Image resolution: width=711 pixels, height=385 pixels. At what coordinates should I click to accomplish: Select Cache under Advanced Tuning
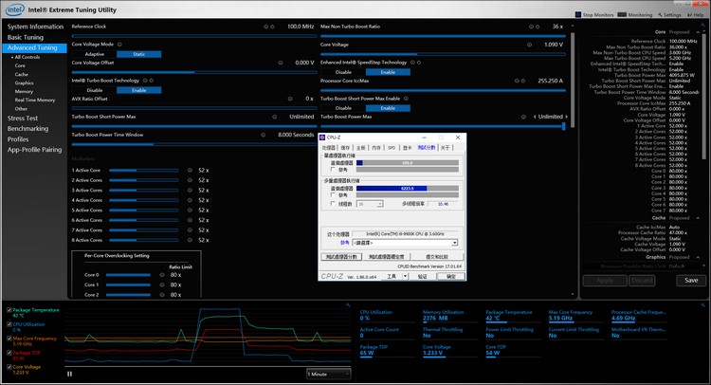click(x=21, y=74)
